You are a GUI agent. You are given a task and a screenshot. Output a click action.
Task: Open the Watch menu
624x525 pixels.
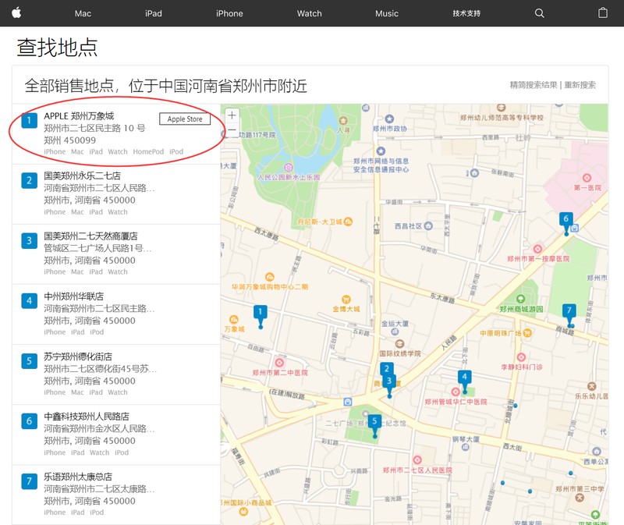[309, 13]
